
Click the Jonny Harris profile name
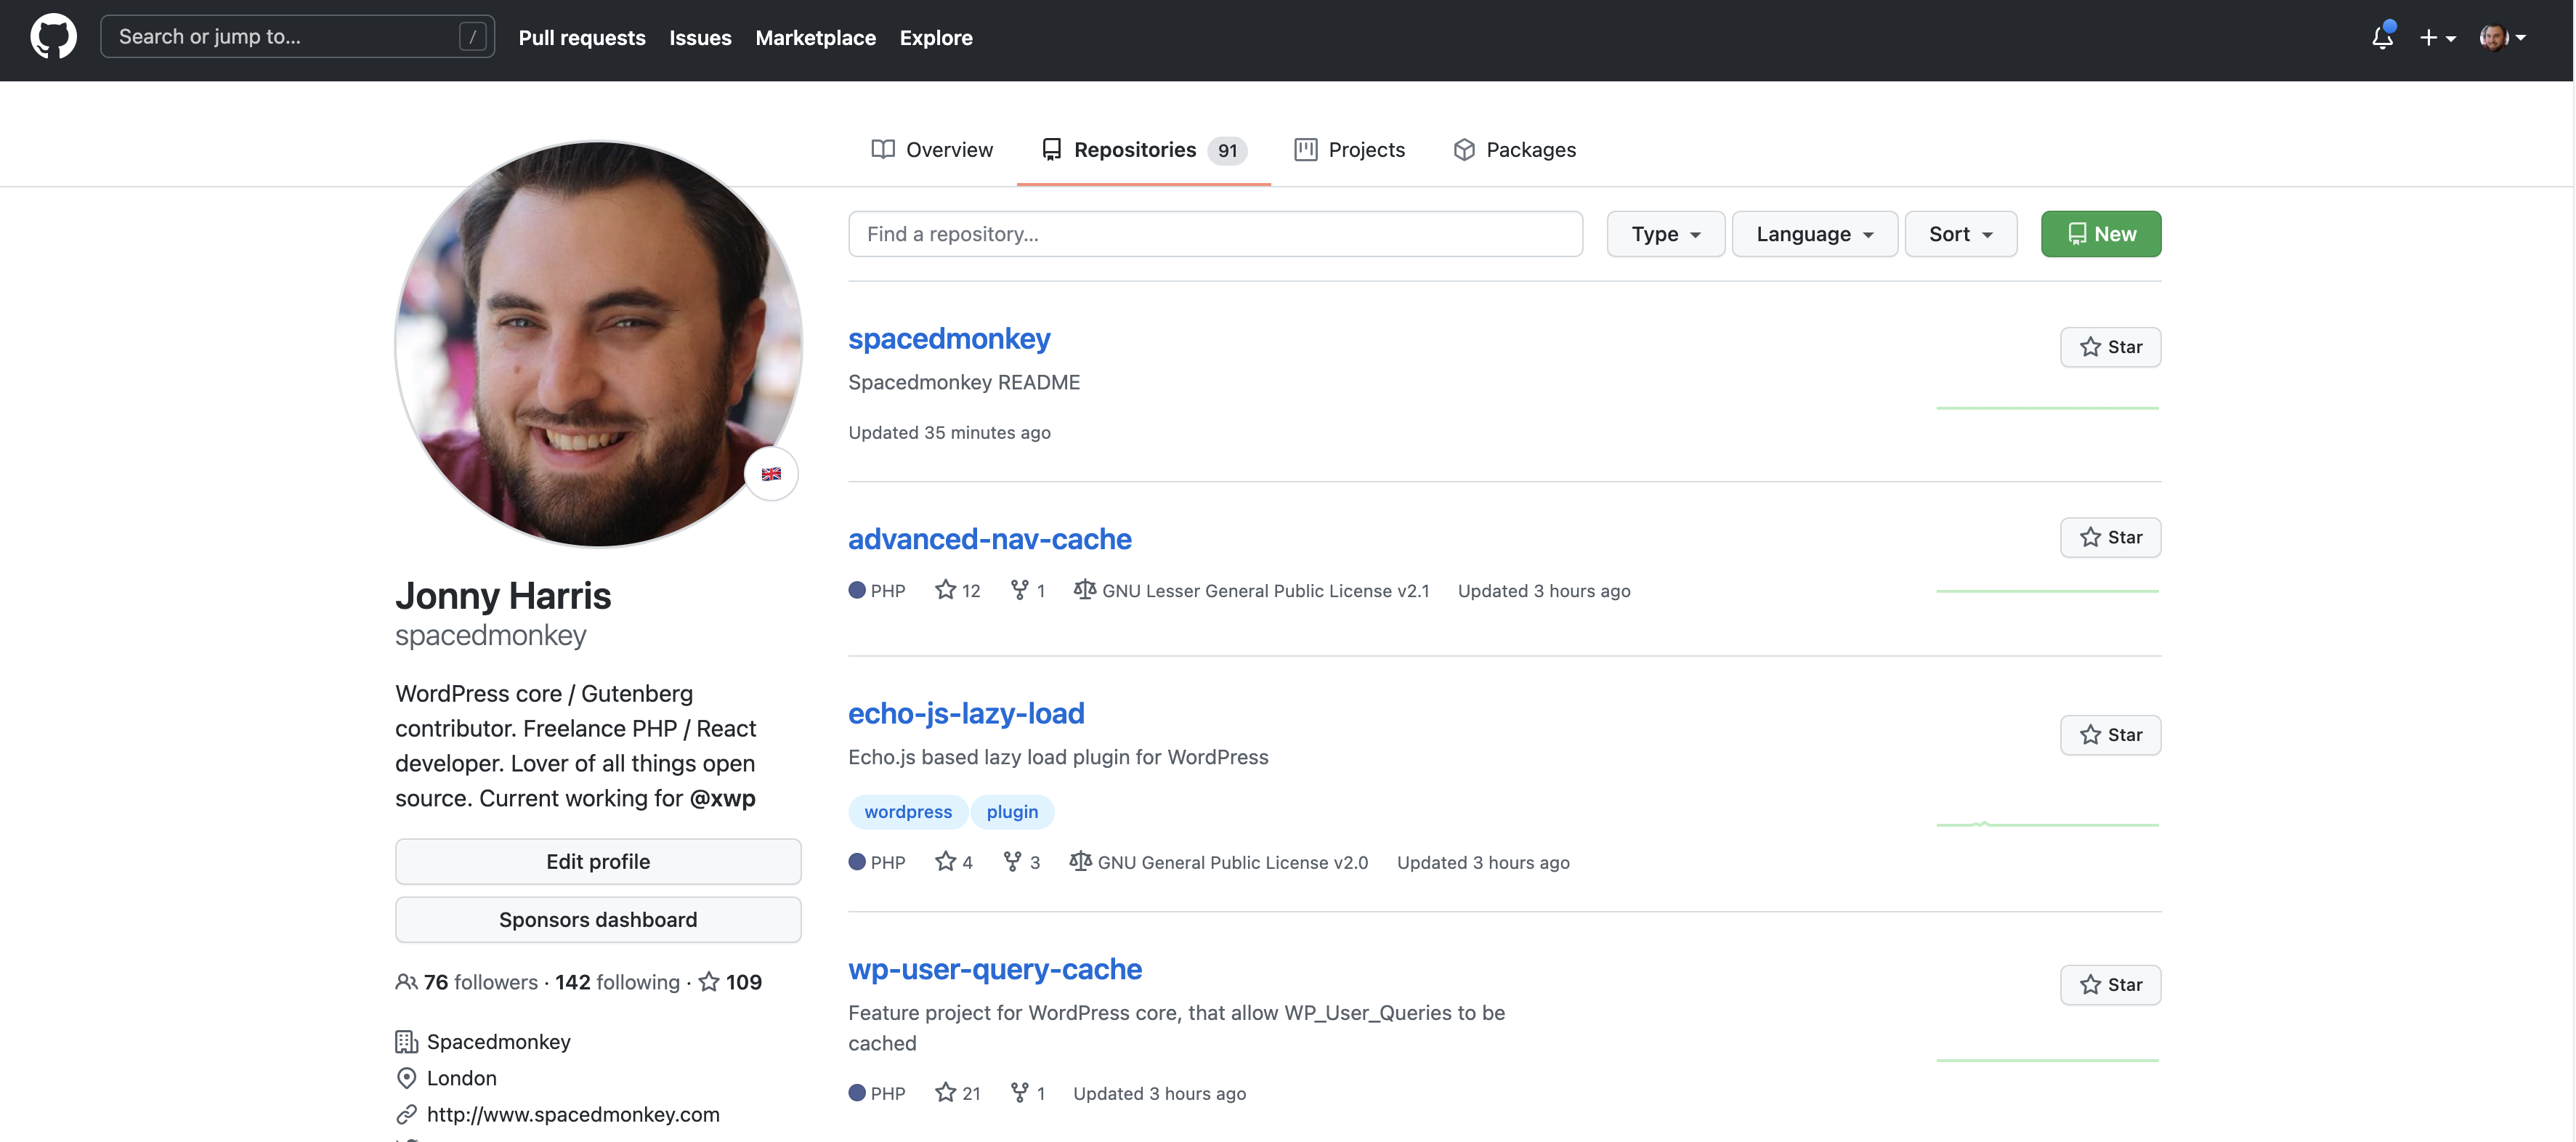coord(503,596)
